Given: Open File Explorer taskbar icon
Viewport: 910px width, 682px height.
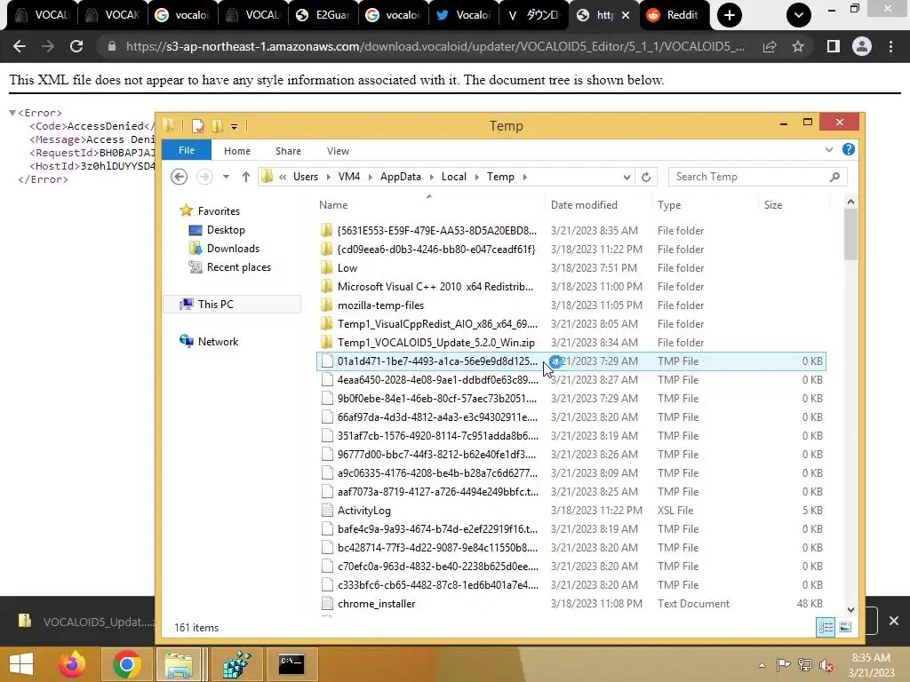Looking at the screenshot, I should [179, 664].
